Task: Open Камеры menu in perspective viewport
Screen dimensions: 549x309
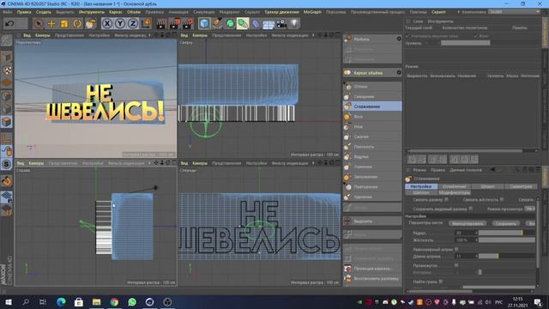Action: (x=43, y=35)
